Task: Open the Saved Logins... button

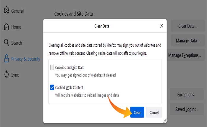Action: click(187, 109)
